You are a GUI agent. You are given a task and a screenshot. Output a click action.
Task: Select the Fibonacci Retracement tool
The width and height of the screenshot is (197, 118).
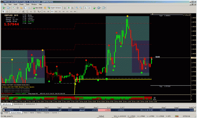27,11
